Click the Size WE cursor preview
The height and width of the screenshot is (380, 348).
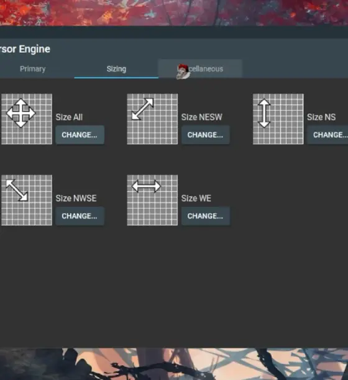(x=152, y=200)
